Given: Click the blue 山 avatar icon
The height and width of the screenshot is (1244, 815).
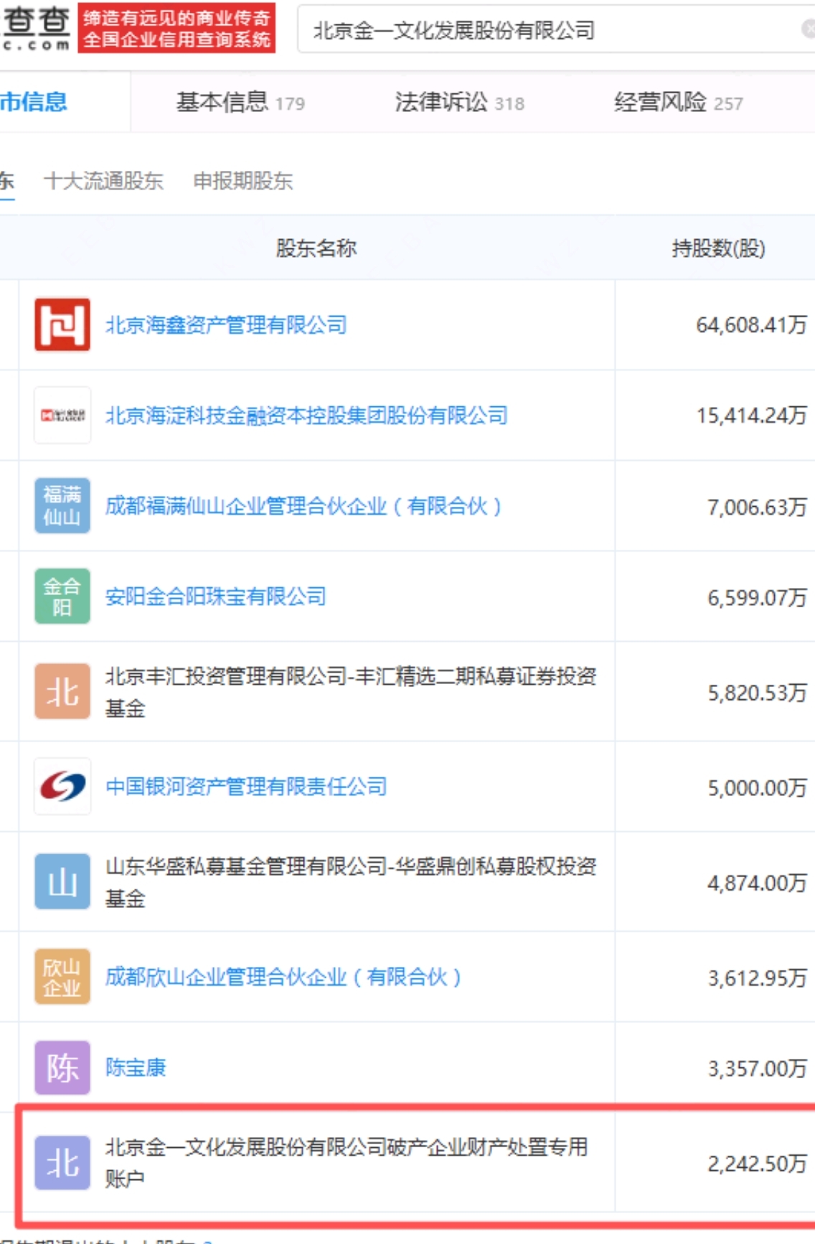Looking at the screenshot, I should pos(62,881).
